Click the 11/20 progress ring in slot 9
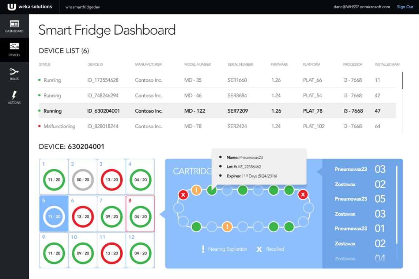Viewport: 419px width, 279px height. (54, 253)
